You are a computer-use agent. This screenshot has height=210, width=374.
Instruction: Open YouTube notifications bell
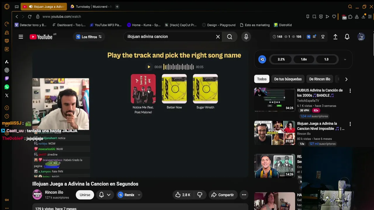pos(347,37)
